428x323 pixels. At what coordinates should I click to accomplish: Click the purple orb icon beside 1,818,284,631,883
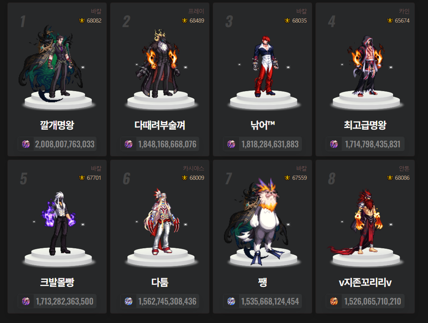pos(231,144)
